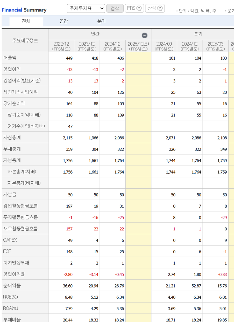Select the 영업이익 row label
This screenshot has height=322, width=234.
click(12, 69)
